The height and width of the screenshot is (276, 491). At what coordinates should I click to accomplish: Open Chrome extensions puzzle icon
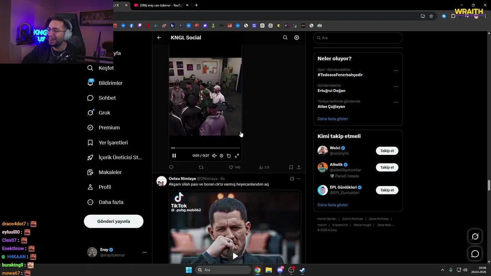pos(453,16)
